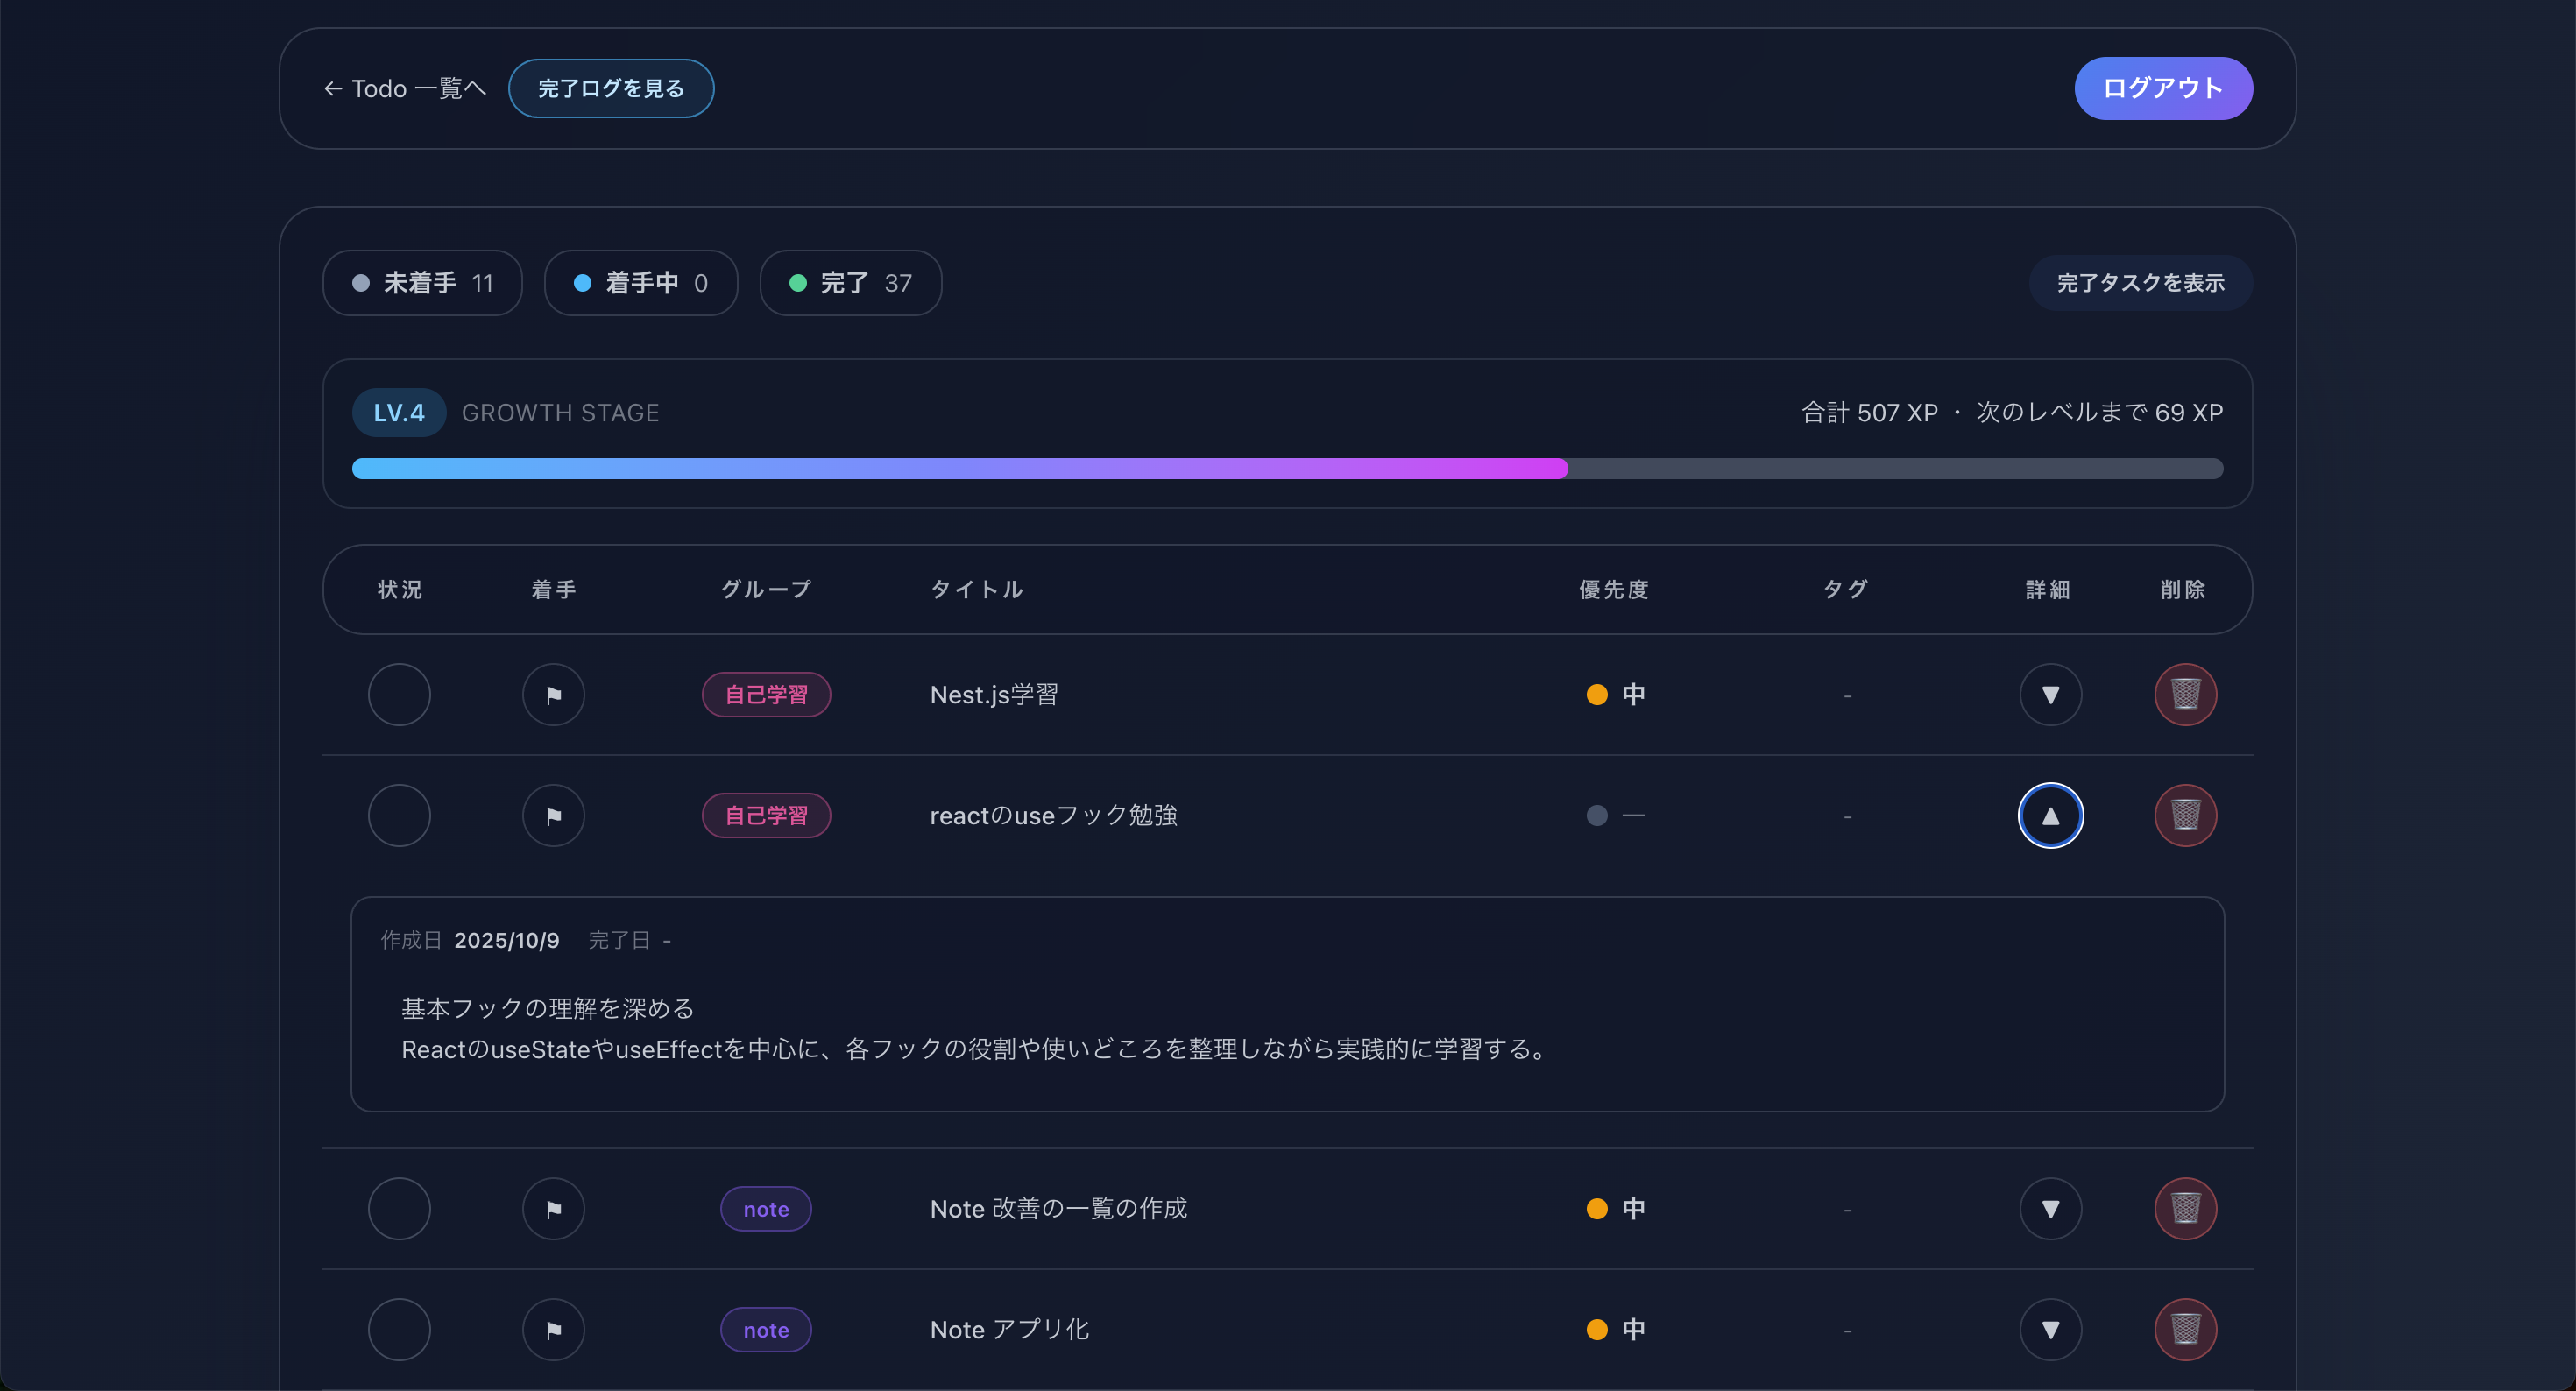Image resolution: width=2576 pixels, height=1391 pixels.
Task: Click the ログアウト button
Action: [x=2163, y=88]
